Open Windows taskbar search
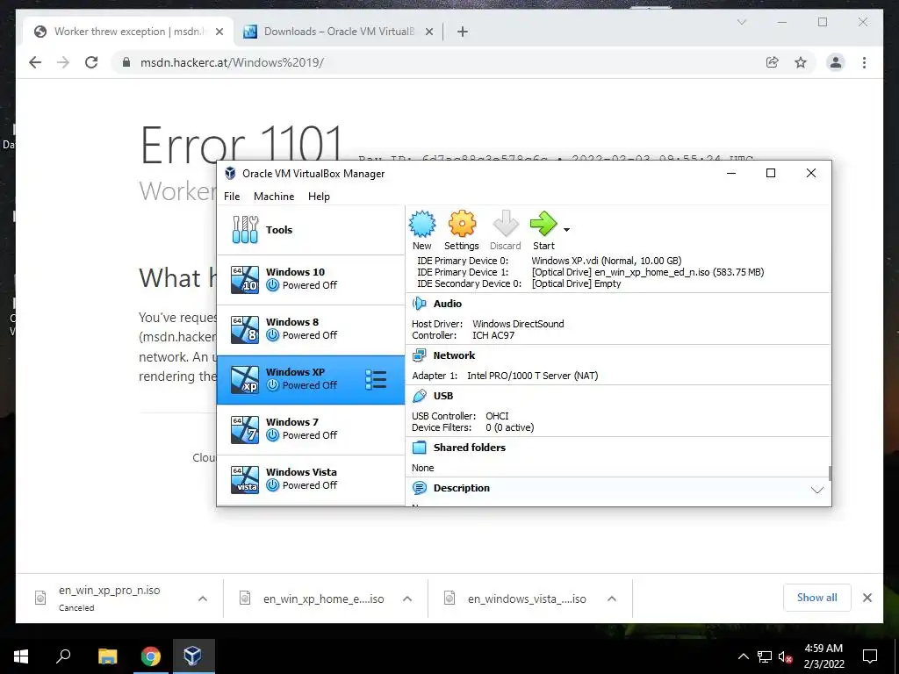The image size is (899, 674). (63, 656)
